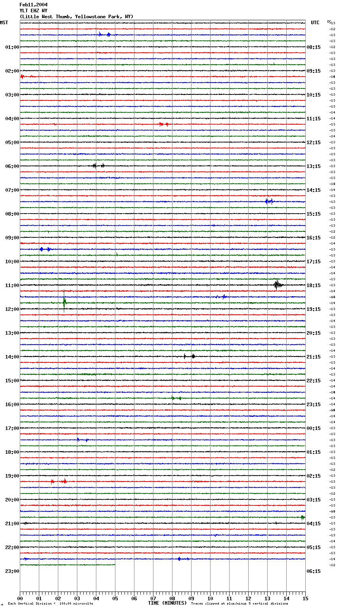Click the 06:15 UTC time label

[x=314, y=571]
